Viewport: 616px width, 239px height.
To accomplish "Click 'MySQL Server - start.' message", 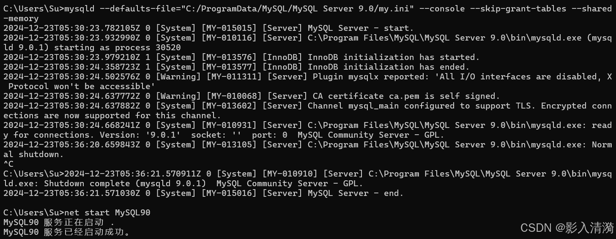I will point(361,28).
